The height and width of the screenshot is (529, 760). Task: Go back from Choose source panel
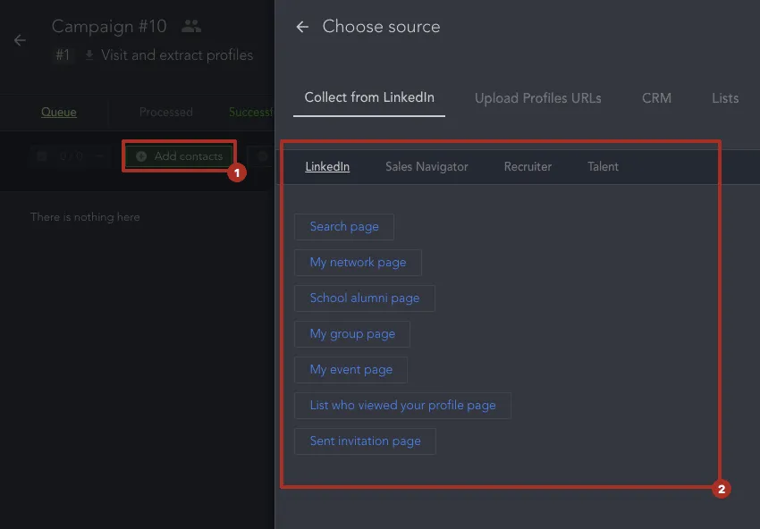point(302,27)
